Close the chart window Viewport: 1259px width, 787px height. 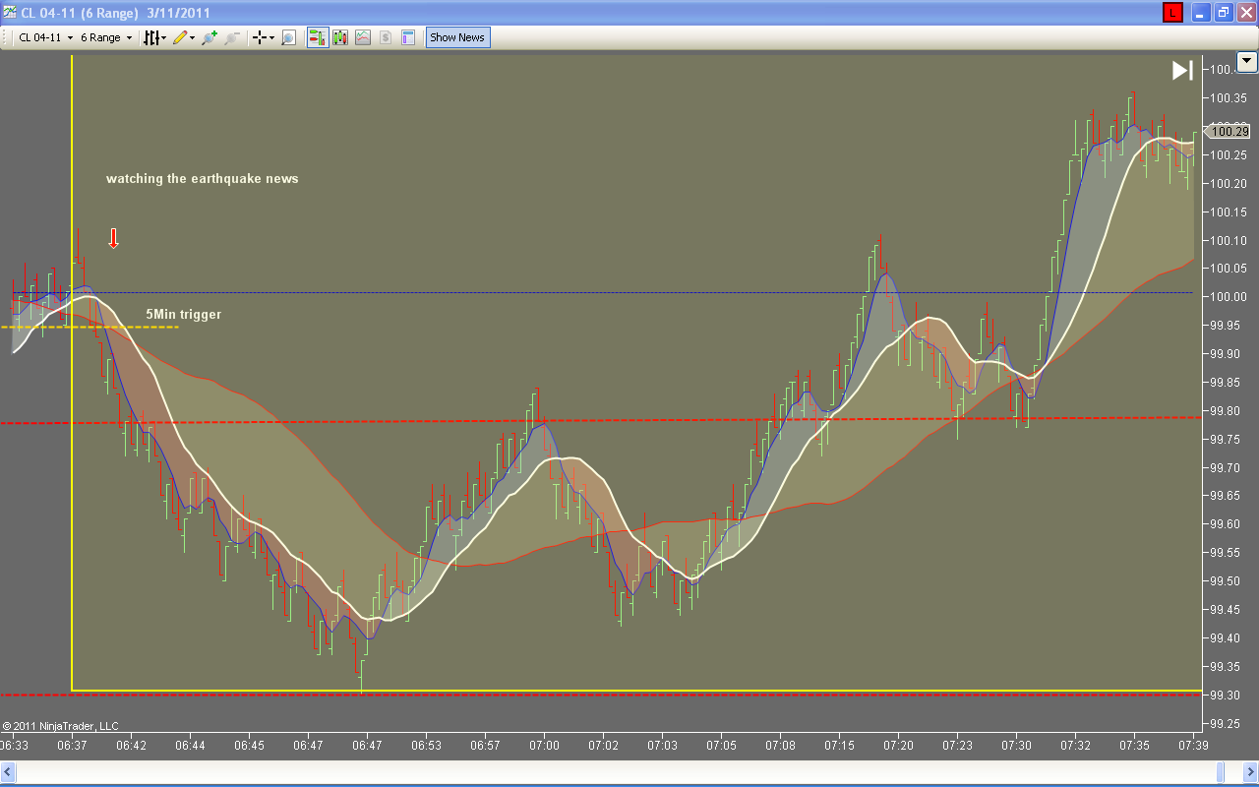click(1246, 13)
